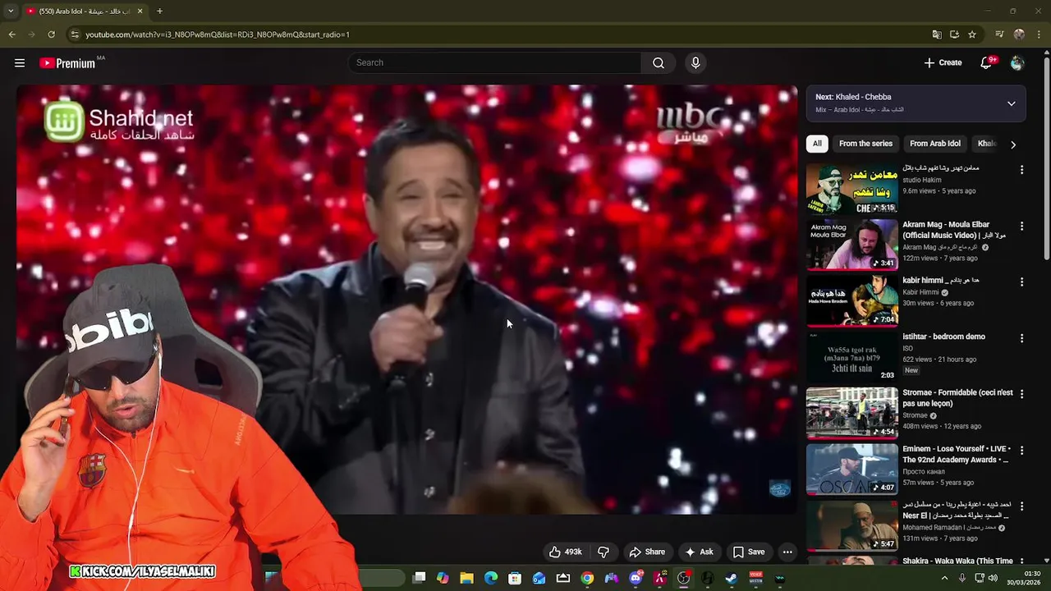Save the video to a playlist

(748, 552)
